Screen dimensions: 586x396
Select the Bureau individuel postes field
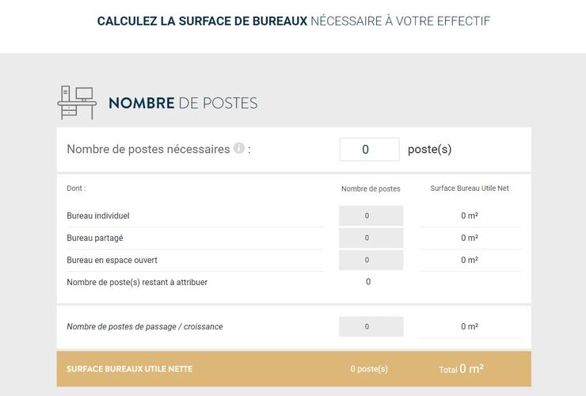[x=371, y=215]
